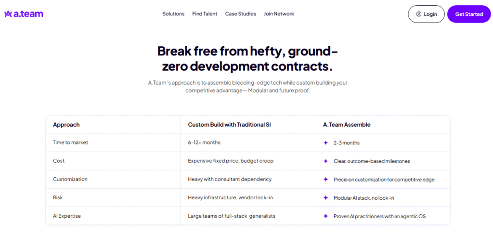Click the Time to market row label

70,143
